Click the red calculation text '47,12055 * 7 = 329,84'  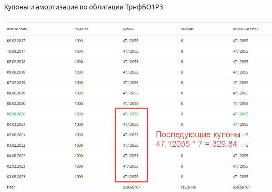click(196, 144)
